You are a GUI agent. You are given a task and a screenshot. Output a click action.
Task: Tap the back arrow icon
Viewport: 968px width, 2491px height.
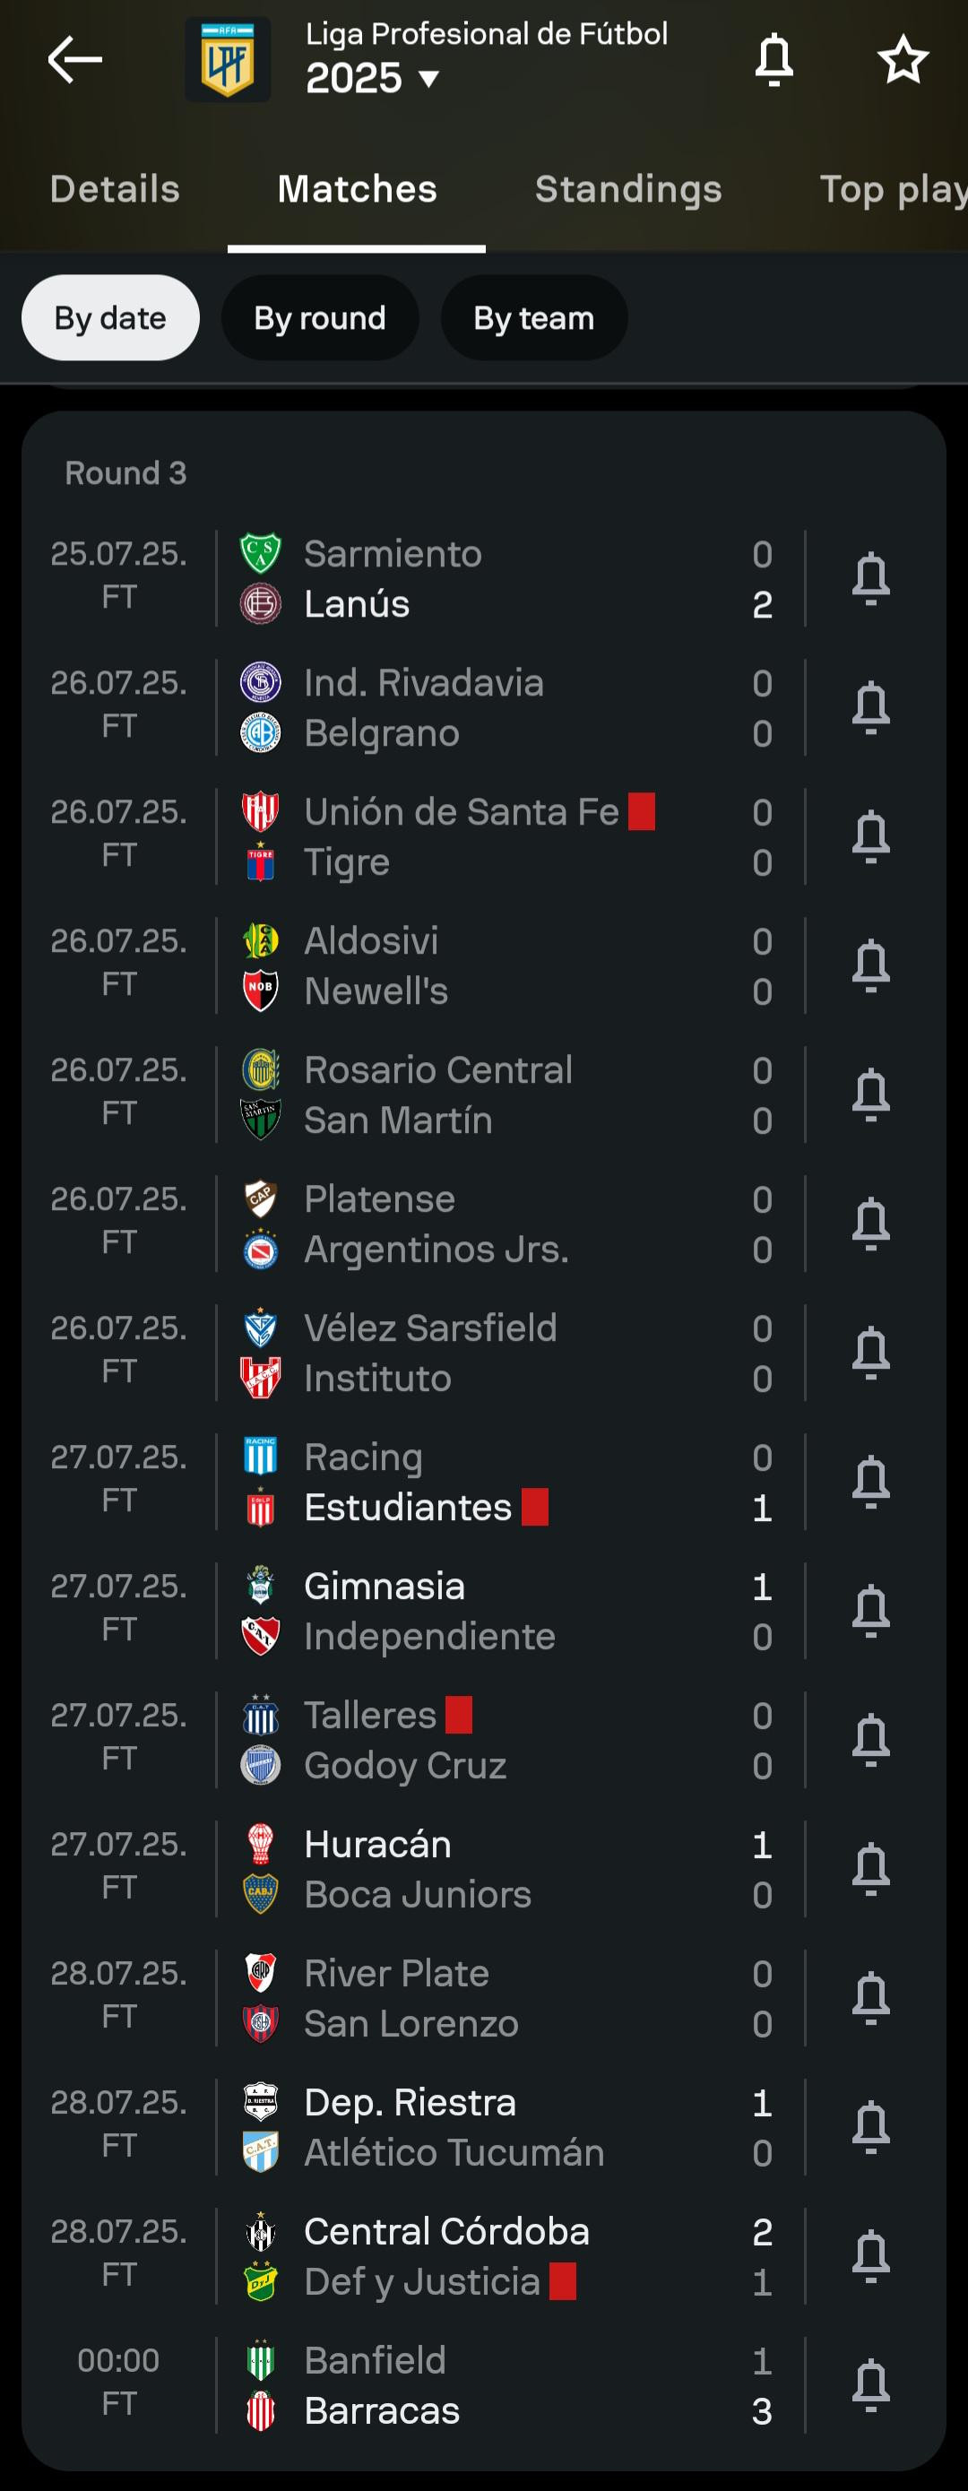[x=74, y=60]
